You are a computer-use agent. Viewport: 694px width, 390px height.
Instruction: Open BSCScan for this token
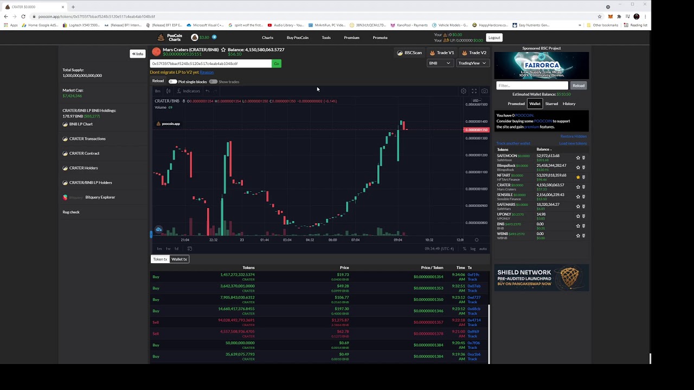click(409, 53)
